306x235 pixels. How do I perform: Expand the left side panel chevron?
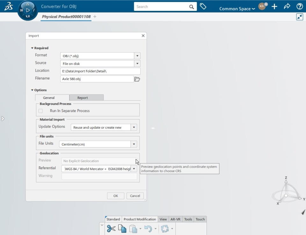3,119
